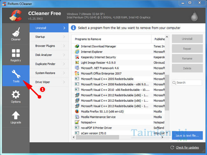Click the Rename button
The width and height of the screenshot is (207, 155).
(187, 58)
